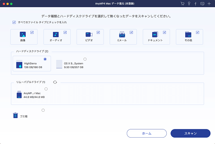Click the HighSierra drive name text
The height and width of the screenshot is (144, 215).
click(x=30, y=63)
